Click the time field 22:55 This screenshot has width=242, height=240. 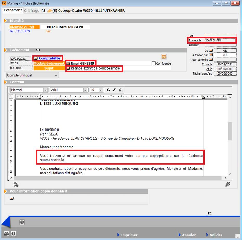(21, 63)
